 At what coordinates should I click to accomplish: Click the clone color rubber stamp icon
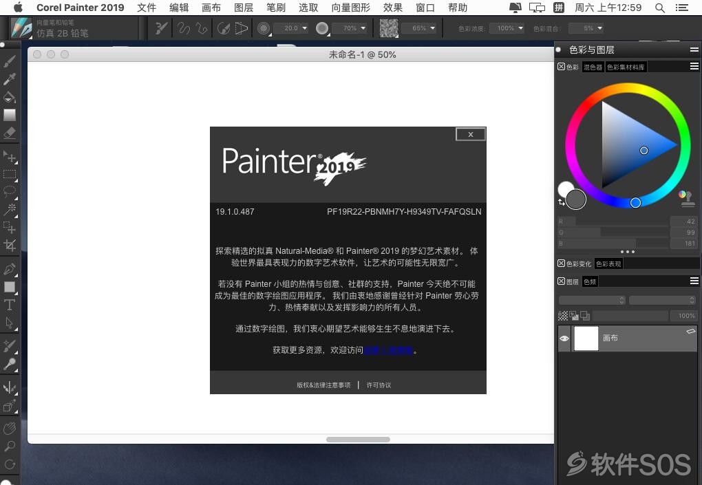point(687,200)
